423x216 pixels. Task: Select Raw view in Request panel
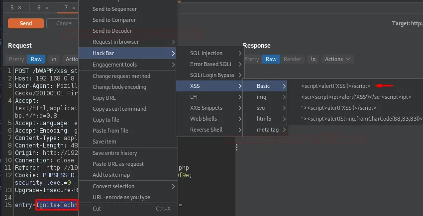[36, 59]
